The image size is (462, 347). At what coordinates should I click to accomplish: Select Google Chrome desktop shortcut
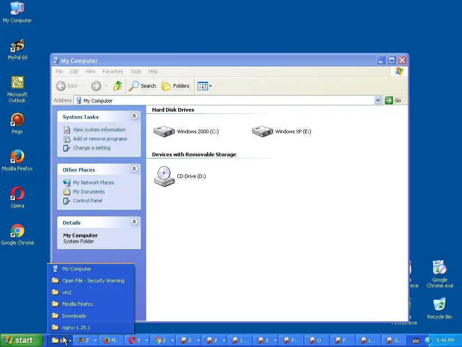pyautogui.click(x=18, y=234)
